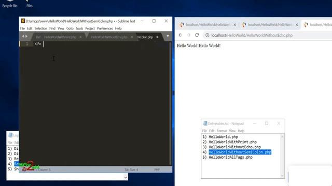The width and height of the screenshot is (332, 186).
Task: Select the first localhost browser tab
Action: tap(208, 25)
